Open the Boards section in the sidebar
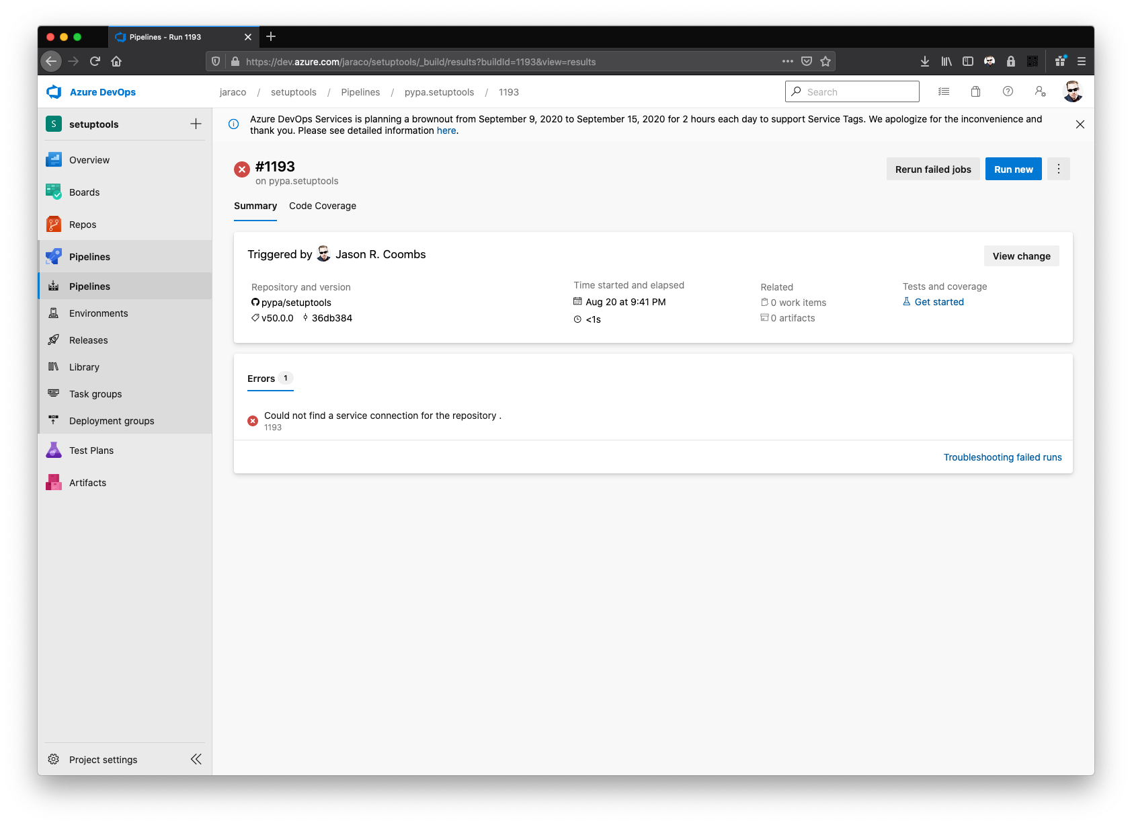This screenshot has height=825, width=1132. [85, 192]
